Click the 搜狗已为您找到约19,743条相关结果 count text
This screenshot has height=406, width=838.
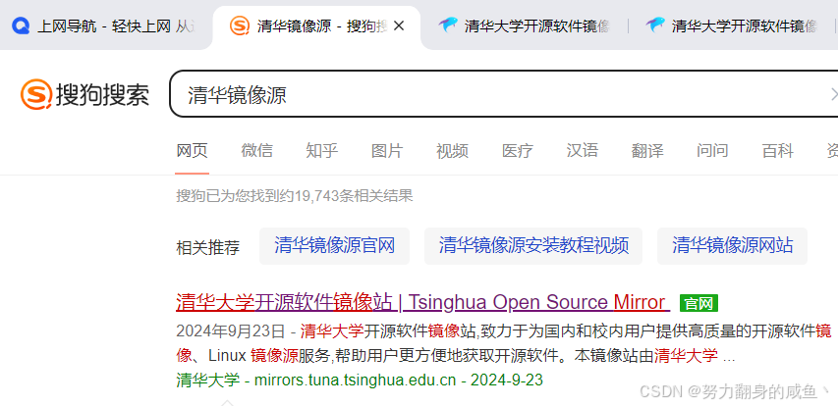click(295, 196)
